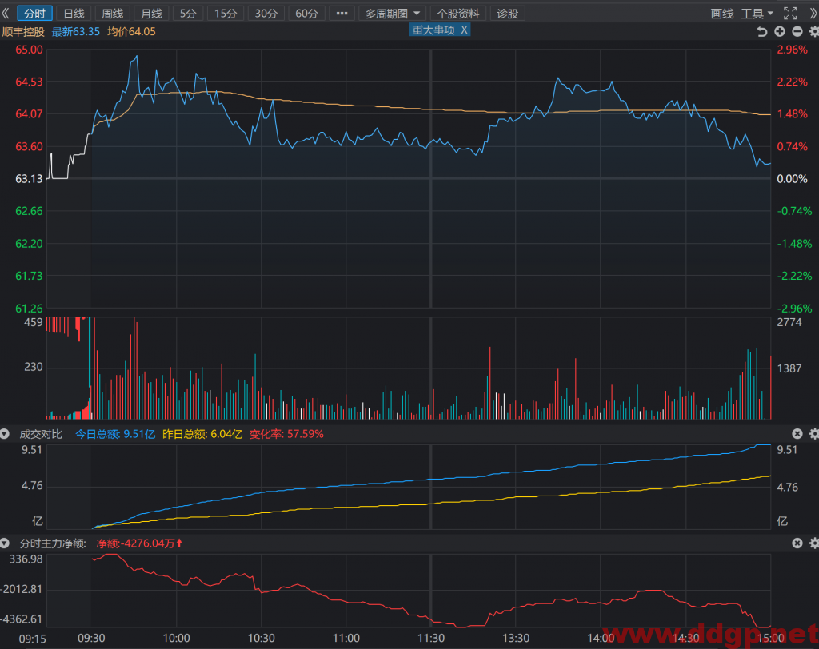Close the 分时主力净额 panel

797,543
